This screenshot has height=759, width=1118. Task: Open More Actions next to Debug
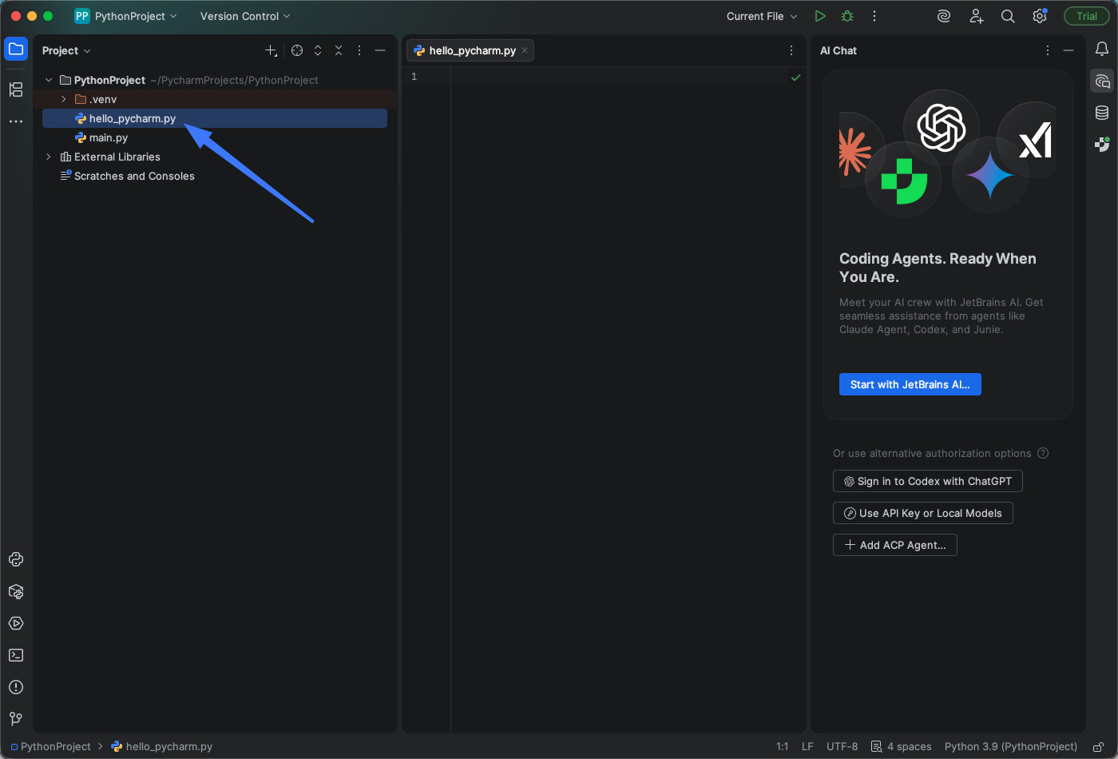(874, 16)
